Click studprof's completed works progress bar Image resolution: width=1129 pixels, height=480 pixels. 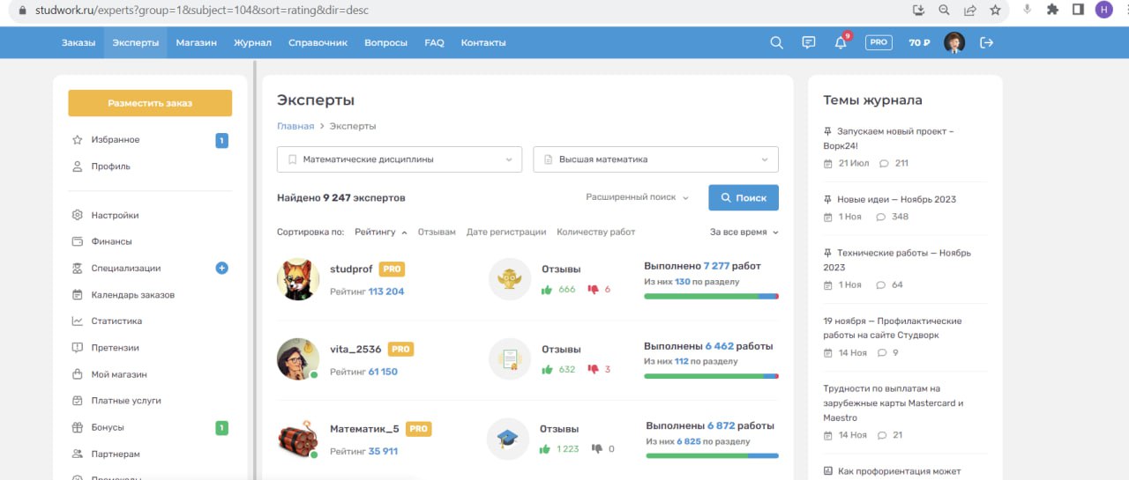711,297
